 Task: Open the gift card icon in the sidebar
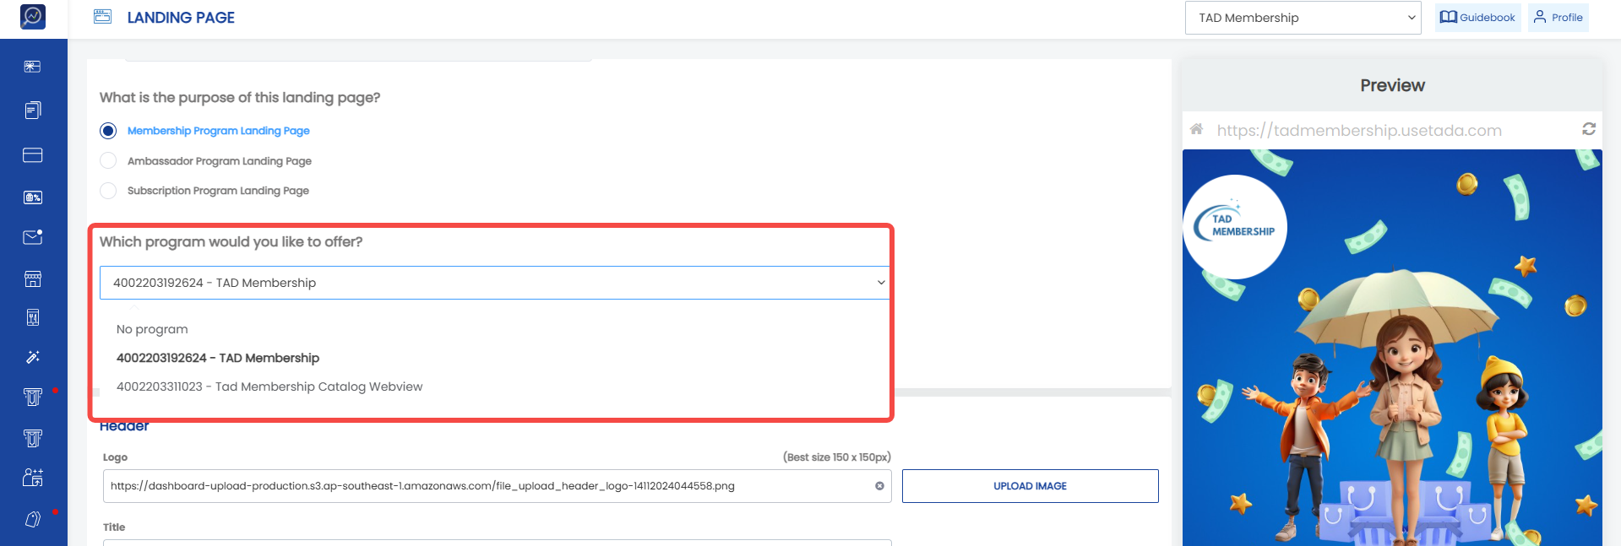point(33,67)
